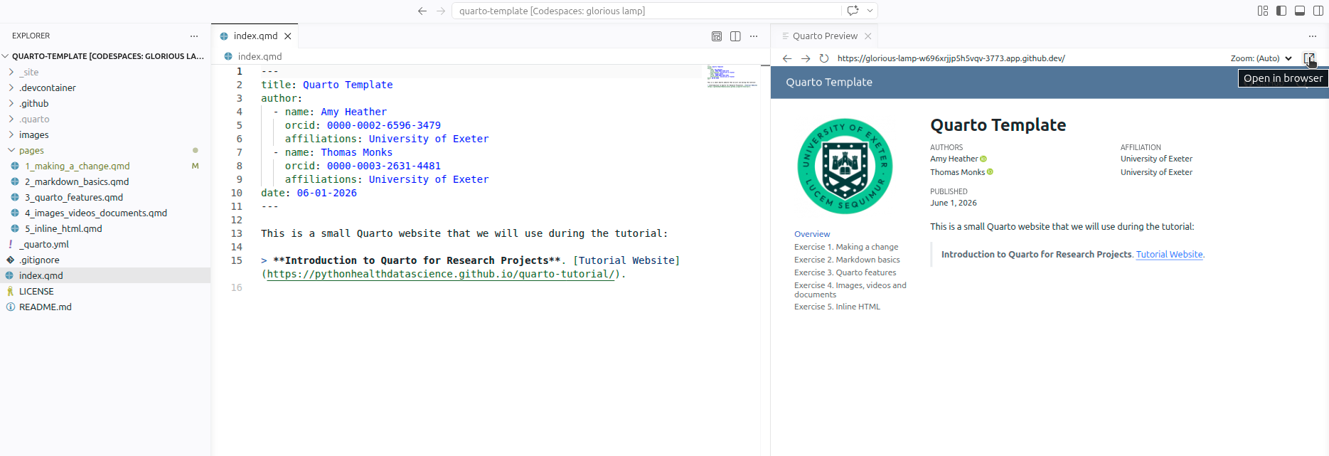Select index.qmd in the explorer
This screenshot has height=456, width=1329.
coord(105,275)
